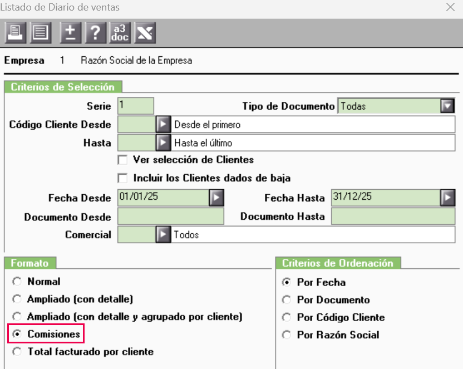Click the Hasta client code field
The image size is (463, 369).
pyautogui.click(x=137, y=143)
